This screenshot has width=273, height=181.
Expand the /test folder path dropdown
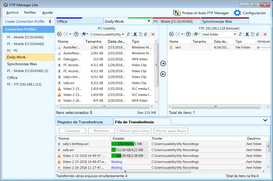[235, 34]
